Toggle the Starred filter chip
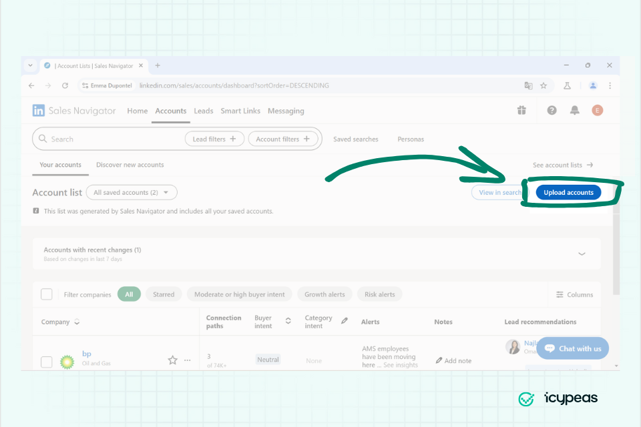 coord(164,294)
